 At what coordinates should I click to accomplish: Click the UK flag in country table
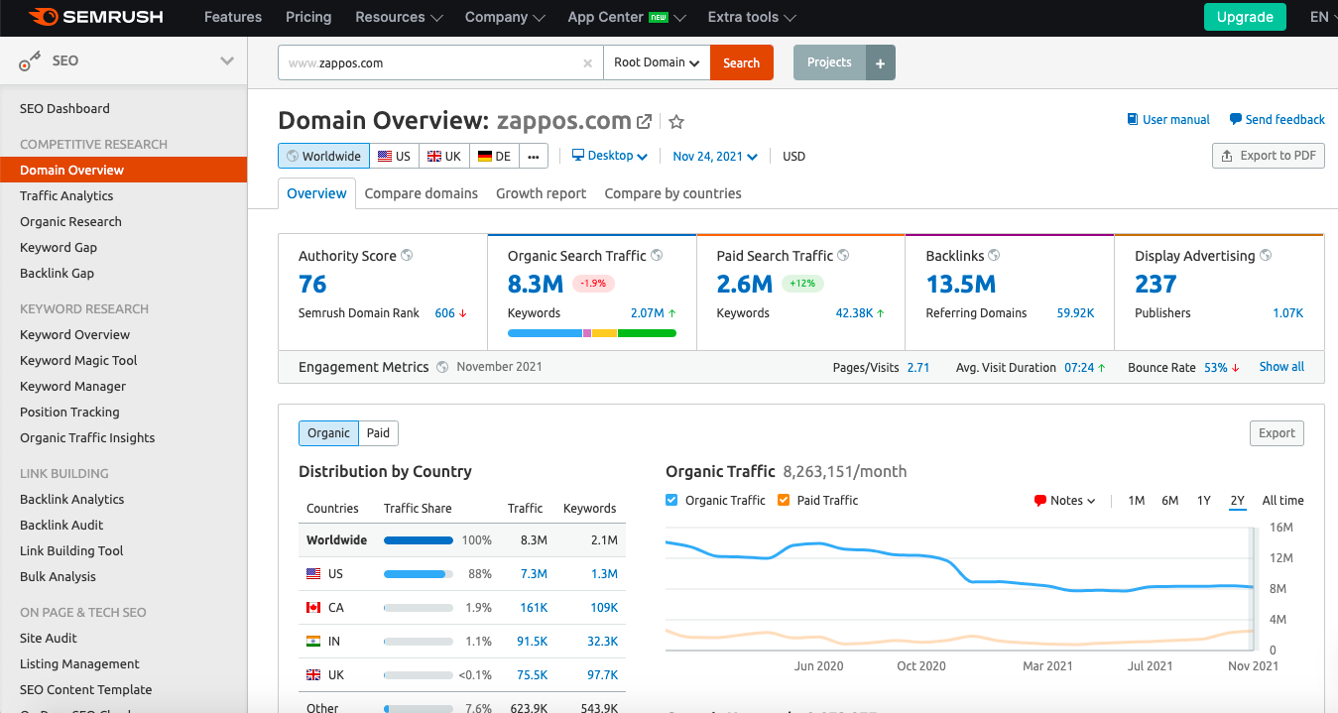tap(313, 674)
